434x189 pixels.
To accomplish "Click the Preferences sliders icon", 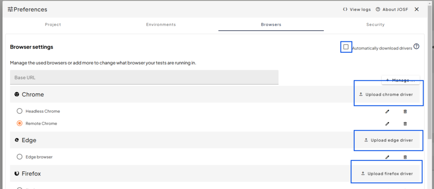I will (10, 9).
